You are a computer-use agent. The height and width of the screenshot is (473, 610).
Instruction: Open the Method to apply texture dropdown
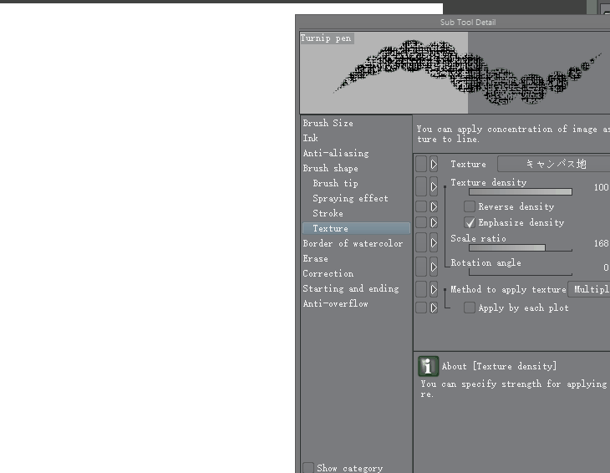point(589,289)
